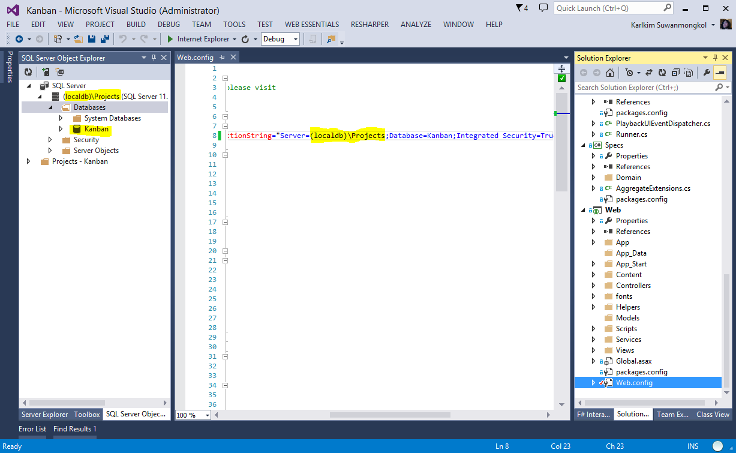Toggle Preview Selected Items button

tap(720, 73)
